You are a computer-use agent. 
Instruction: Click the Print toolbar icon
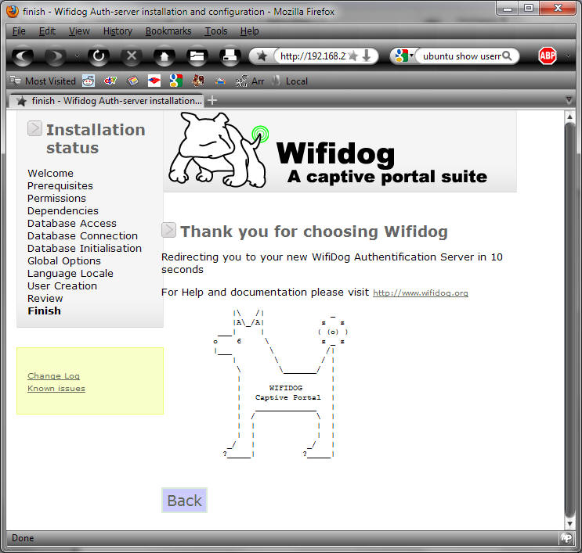point(230,56)
